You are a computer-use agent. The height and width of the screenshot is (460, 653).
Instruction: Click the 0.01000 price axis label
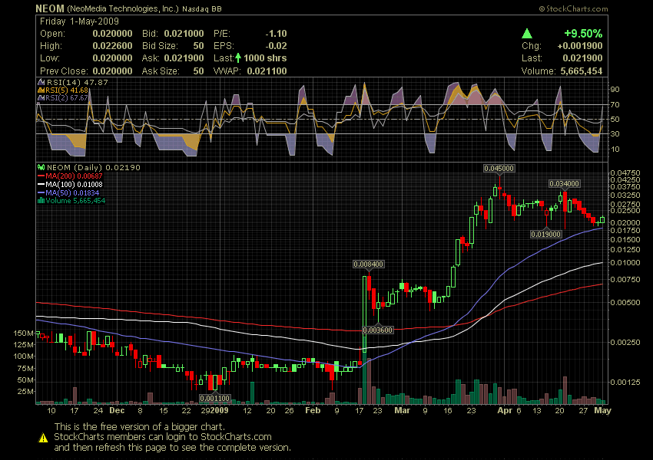click(x=625, y=263)
